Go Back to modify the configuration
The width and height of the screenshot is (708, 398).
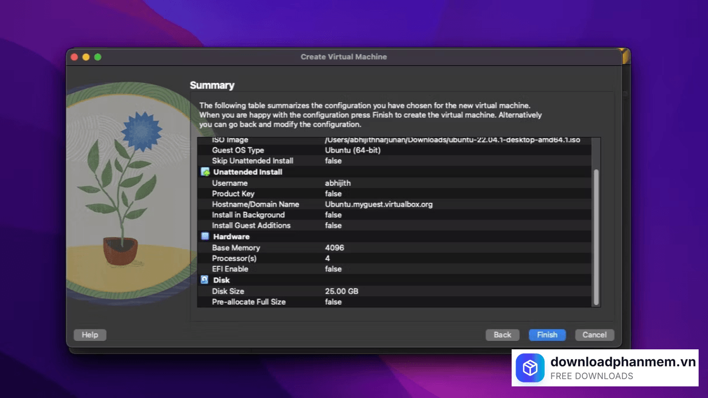(502, 334)
